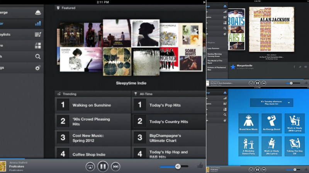Open BigChampagne's Ultimate Chart playlist
The image size is (309, 173).
click(169, 138)
